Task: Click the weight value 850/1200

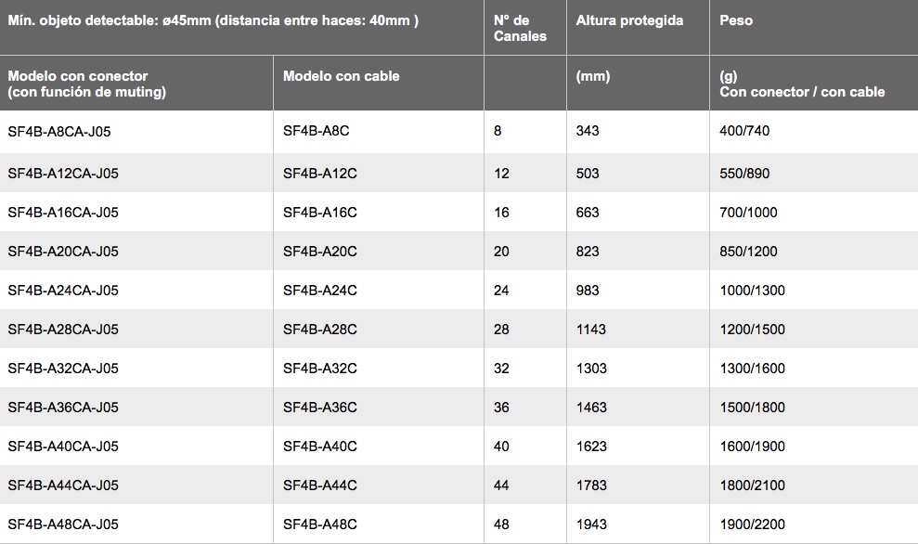Action: pyautogui.click(x=748, y=252)
